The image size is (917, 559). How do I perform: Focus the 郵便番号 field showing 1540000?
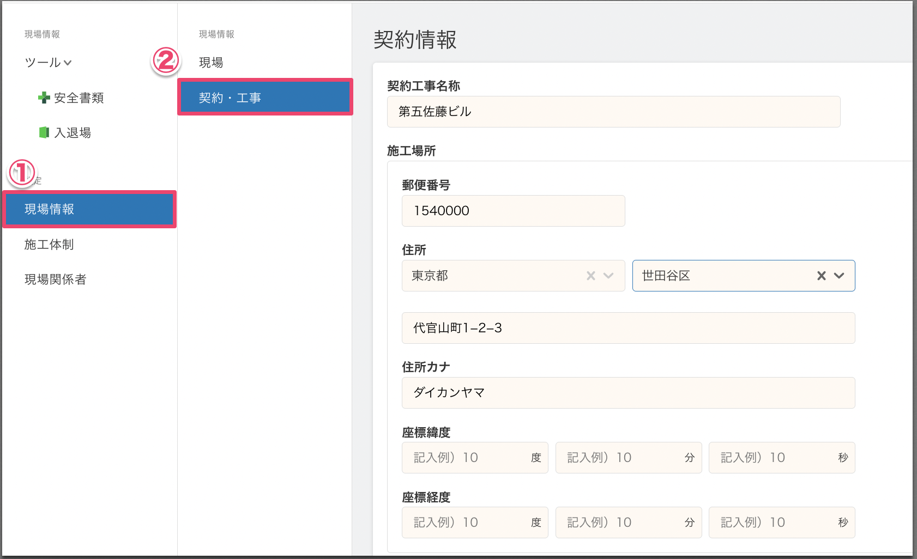(513, 211)
